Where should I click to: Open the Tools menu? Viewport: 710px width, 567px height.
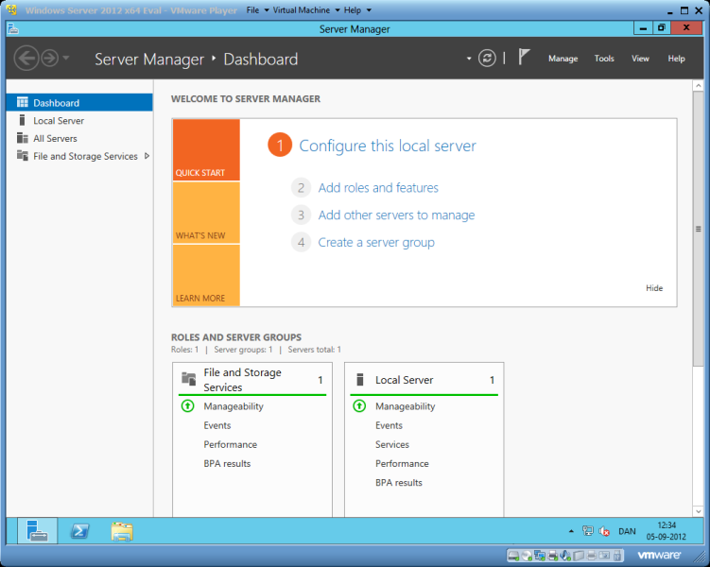604,59
